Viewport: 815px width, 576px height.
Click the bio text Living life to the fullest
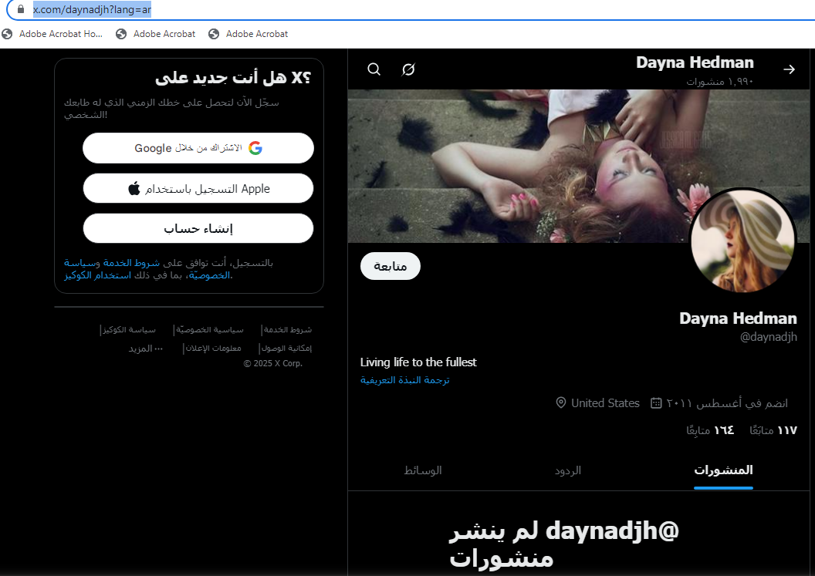point(418,362)
